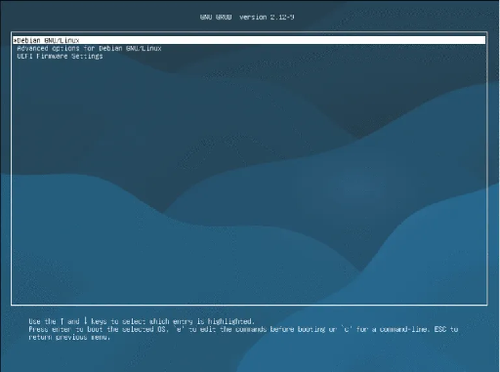This screenshot has width=500, height=372.
Task: Click the "edit the commands before booting" phrase
Action: 263,329
